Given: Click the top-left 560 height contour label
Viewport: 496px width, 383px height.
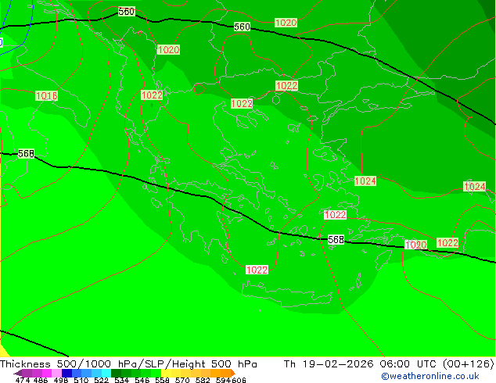Looking at the screenshot, I should pyautogui.click(x=127, y=12).
